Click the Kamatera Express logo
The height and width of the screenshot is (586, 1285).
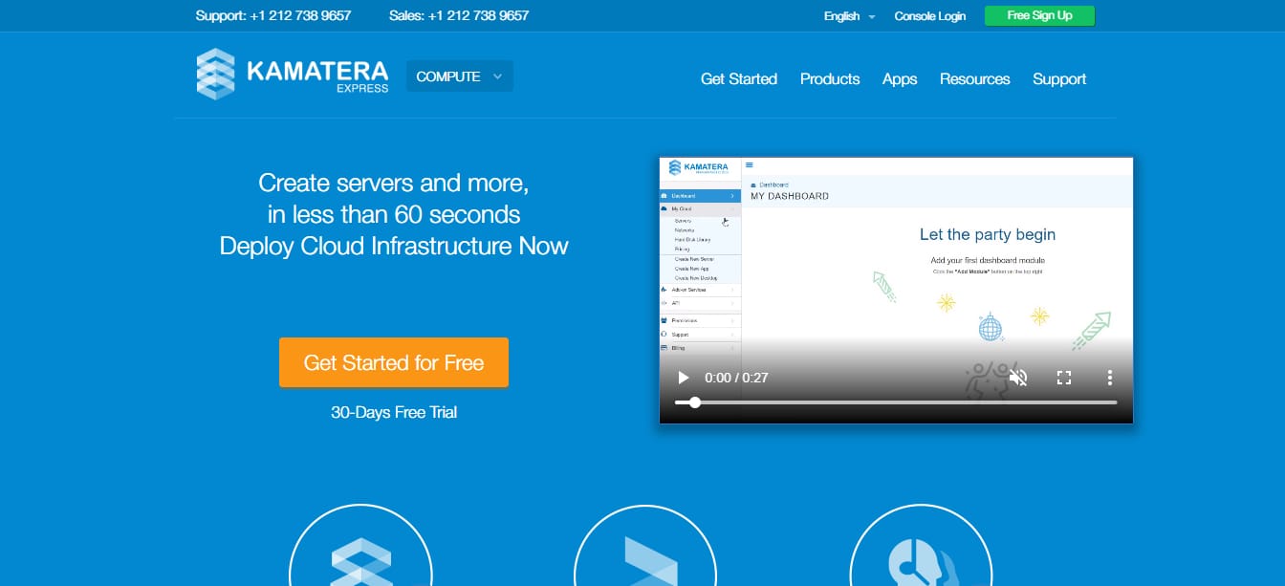click(293, 74)
